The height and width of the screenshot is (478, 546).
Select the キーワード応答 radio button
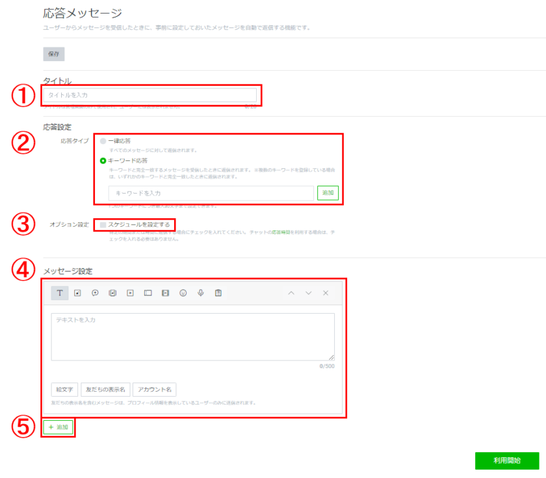point(103,160)
